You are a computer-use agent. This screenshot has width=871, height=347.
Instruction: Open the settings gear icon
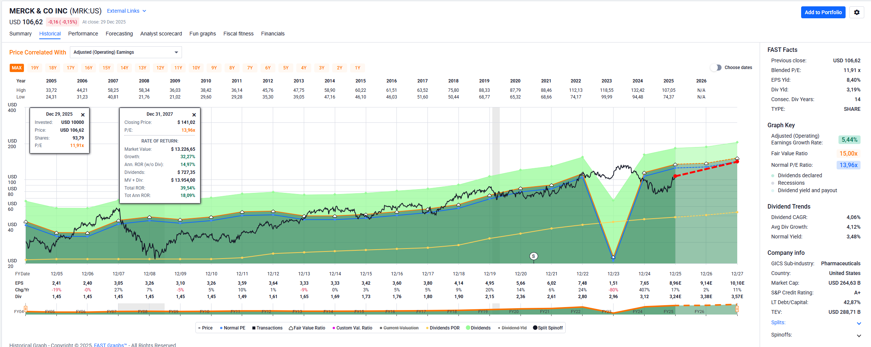[x=856, y=12]
